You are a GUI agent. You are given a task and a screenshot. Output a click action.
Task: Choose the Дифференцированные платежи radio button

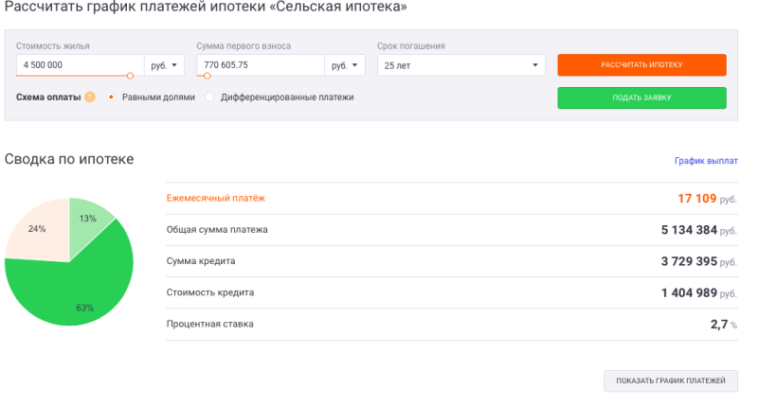[209, 97]
